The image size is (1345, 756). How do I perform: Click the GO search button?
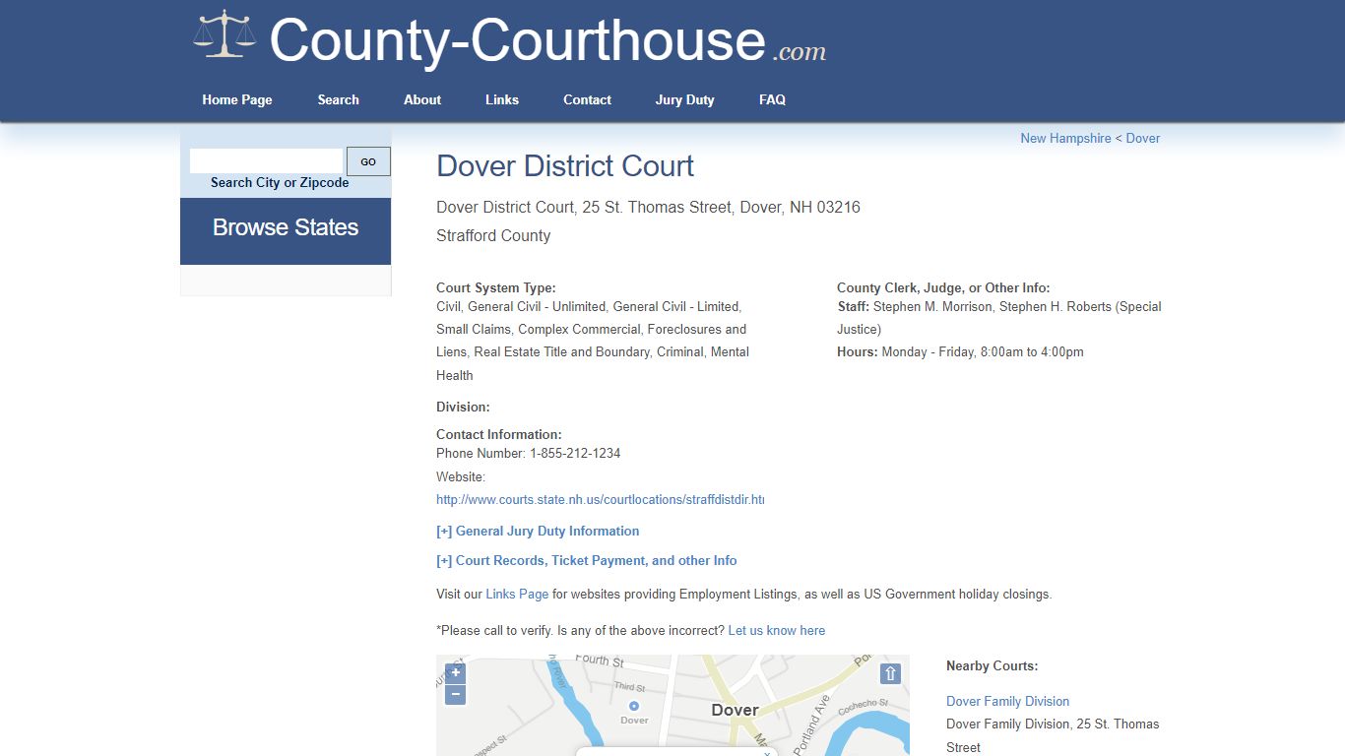coord(368,161)
